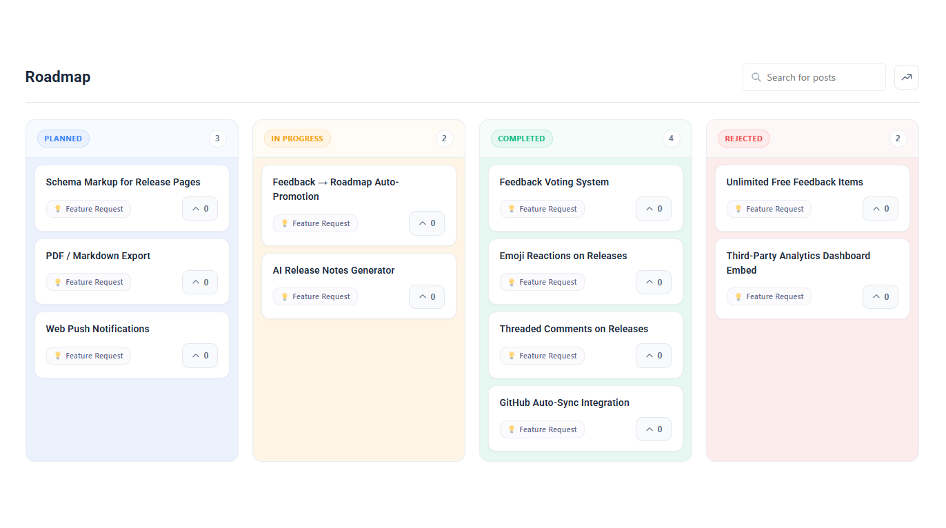Click Feature Request tag on Web Push Notifications
Image resolution: width=946 pixels, height=528 pixels.
pyautogui.click(x=88, y=356)
